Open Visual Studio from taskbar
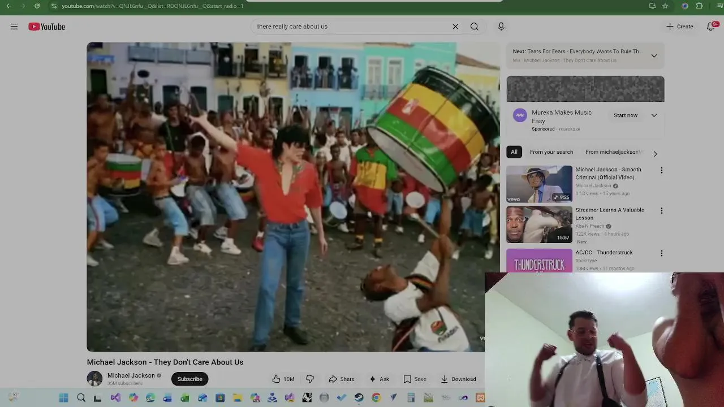This screenshot has height=407, width=724. [115, 398]
